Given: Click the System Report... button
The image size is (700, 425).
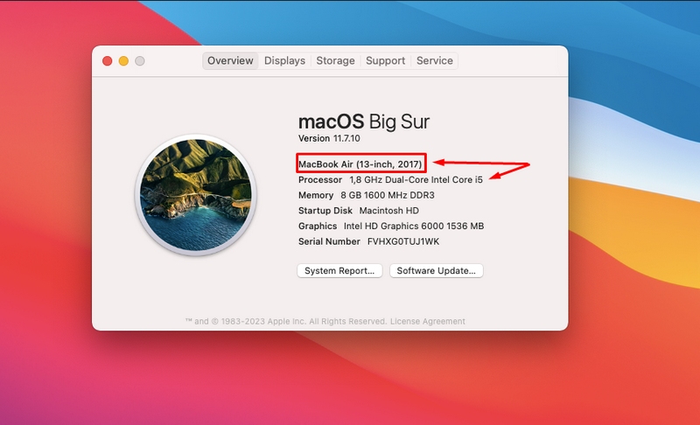Looking at the screenshot, I should 339,271.
